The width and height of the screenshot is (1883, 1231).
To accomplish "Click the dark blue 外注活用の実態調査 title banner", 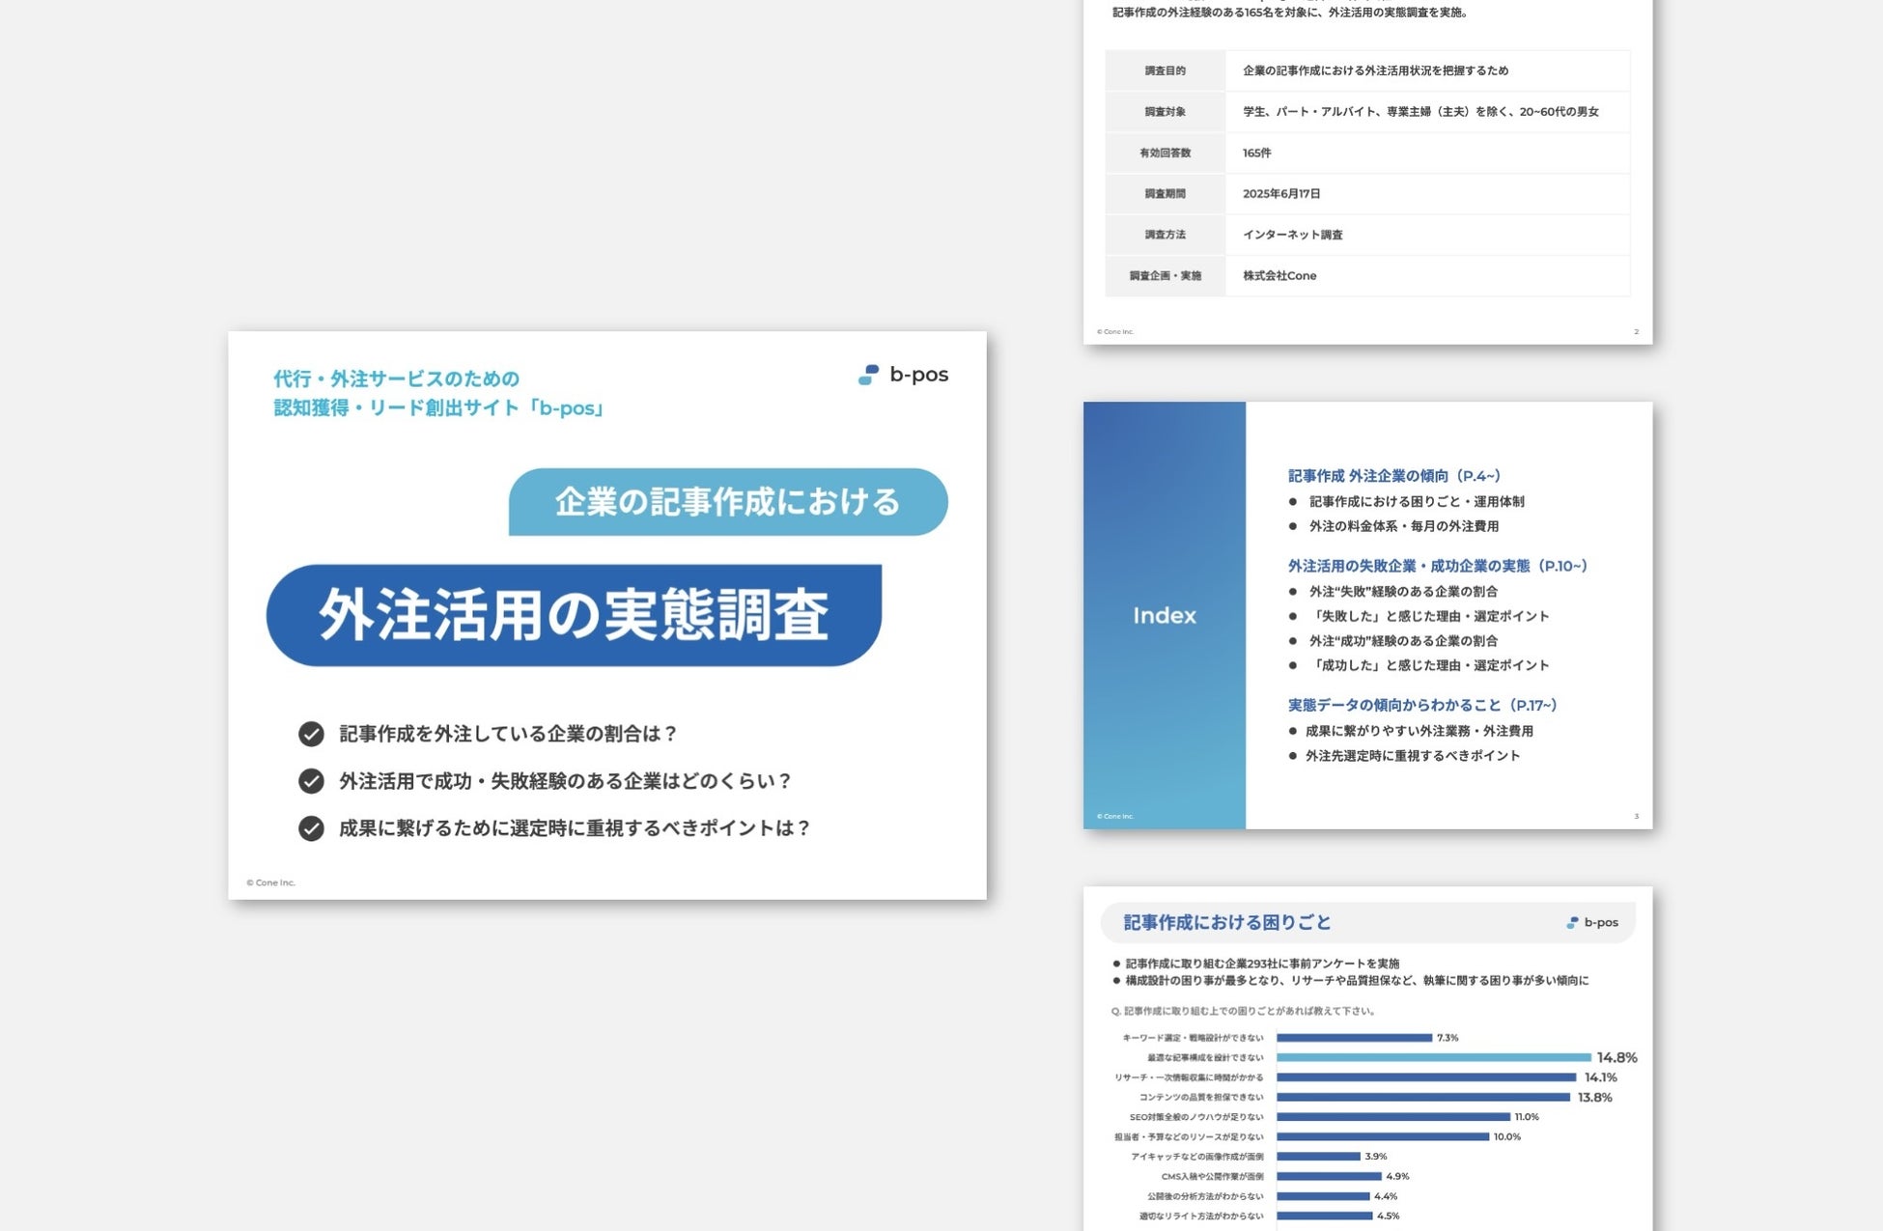I will pos(574,615).
